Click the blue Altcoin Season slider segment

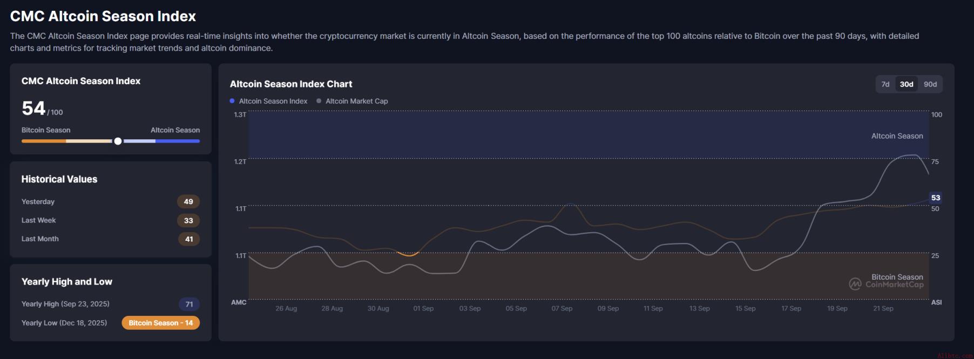click(178, 141)
